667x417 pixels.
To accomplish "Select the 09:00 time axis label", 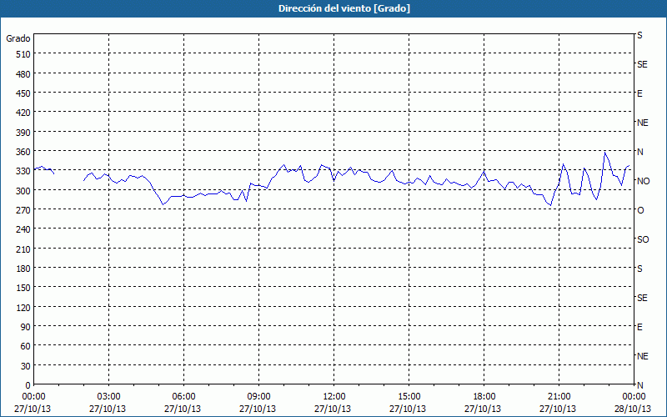I will [x=258, y=397].
